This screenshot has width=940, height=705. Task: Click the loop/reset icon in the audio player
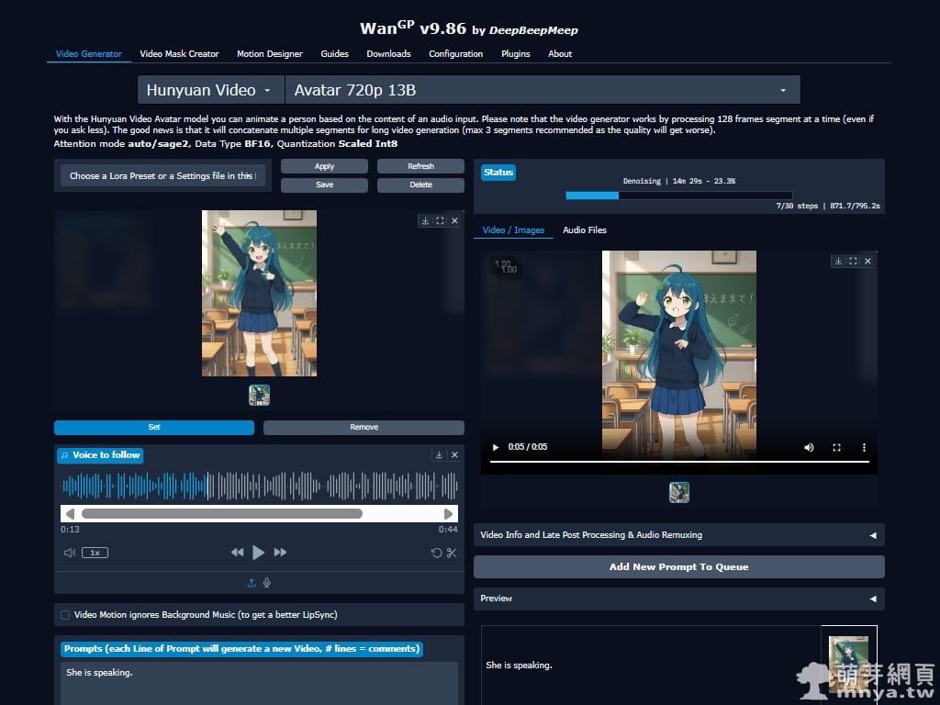(436, 552)
